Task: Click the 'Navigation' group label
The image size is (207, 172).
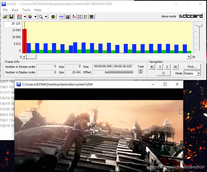Action: pos(156,62)
